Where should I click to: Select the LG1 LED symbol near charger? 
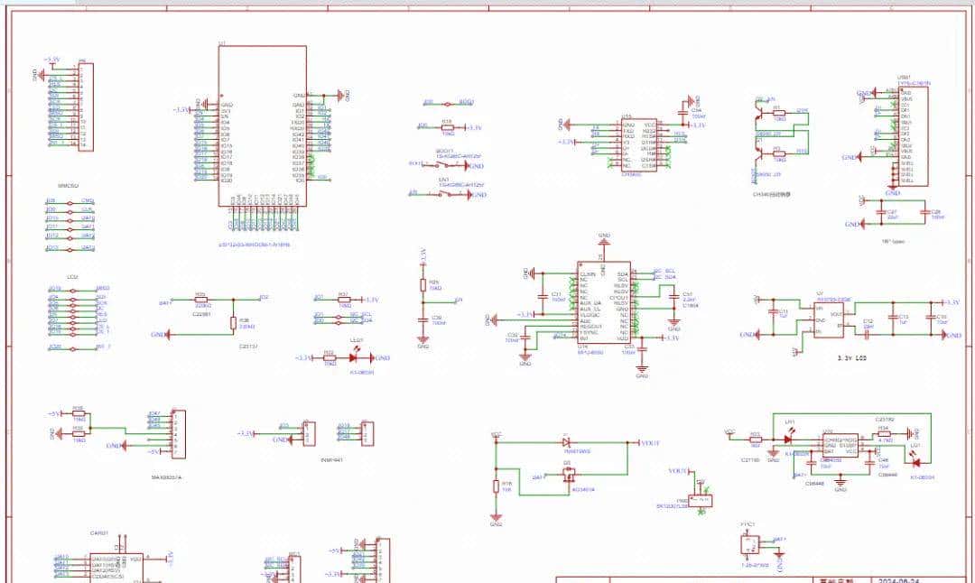(915, 463)
